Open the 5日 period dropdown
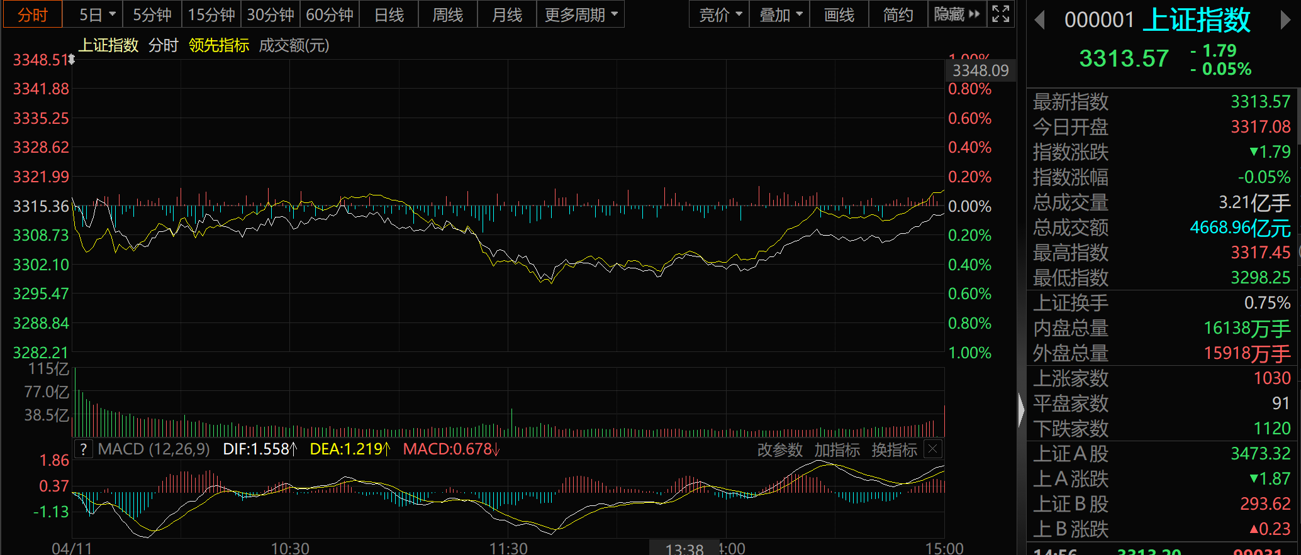 click(x=97, y=14)
